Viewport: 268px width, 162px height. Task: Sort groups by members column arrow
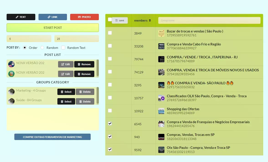click(x=150, y=20)
